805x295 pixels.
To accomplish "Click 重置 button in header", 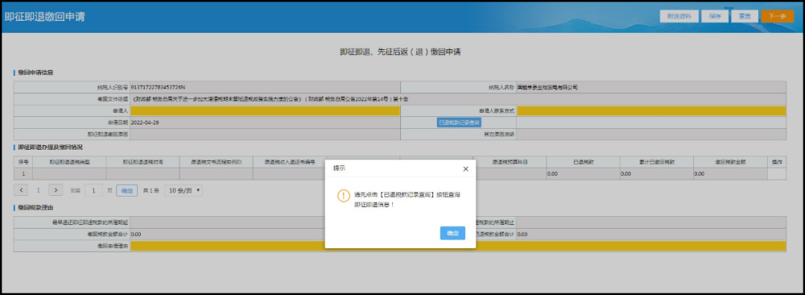I will point(745,16).
